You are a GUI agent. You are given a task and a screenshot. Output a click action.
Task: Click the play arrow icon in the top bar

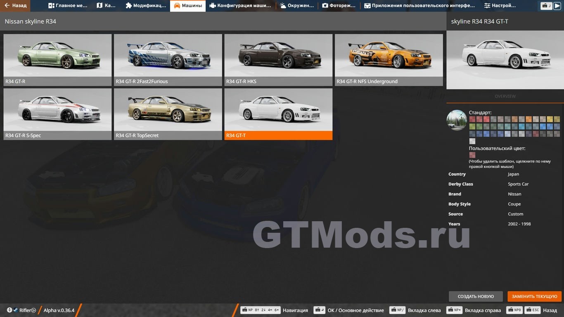click(557, 6)
